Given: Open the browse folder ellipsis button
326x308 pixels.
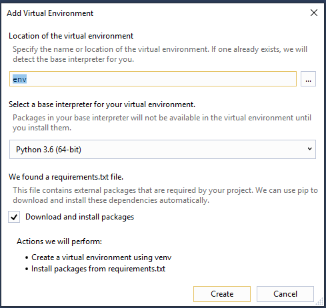Looking at the screenshot, I should click(x=308, y=79).
